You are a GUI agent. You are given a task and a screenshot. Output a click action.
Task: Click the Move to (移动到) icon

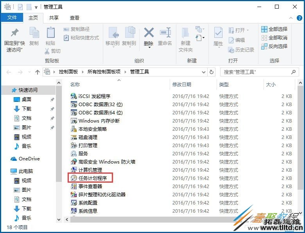(x=114, y=33)
